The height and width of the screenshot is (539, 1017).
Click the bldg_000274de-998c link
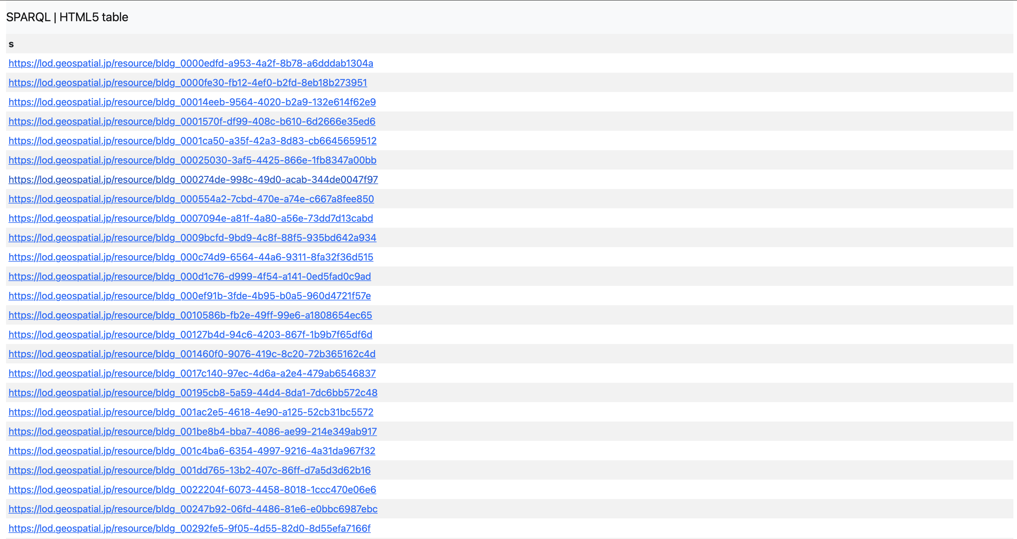click(193, 179)
